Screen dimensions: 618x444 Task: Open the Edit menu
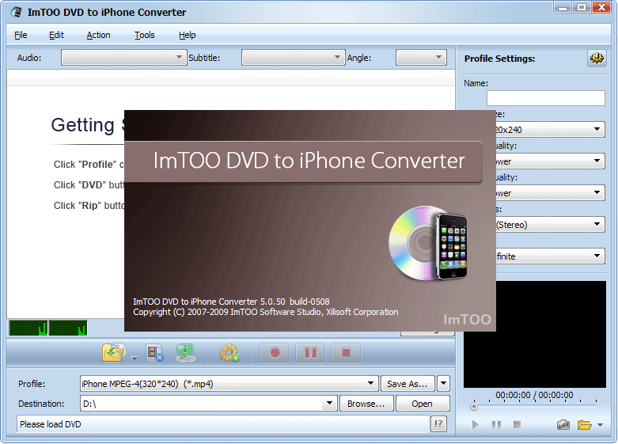[x=56, y=35]
